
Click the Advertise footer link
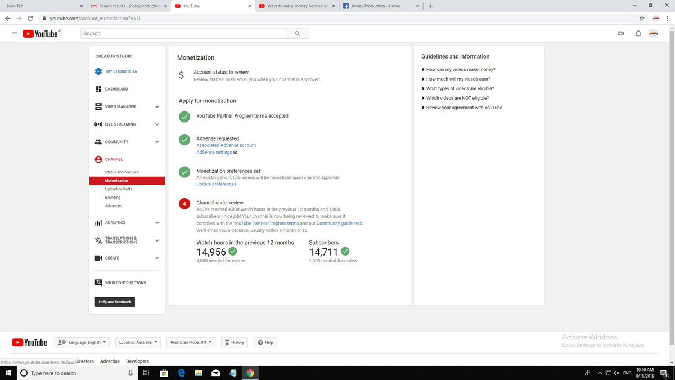(110, 361)
